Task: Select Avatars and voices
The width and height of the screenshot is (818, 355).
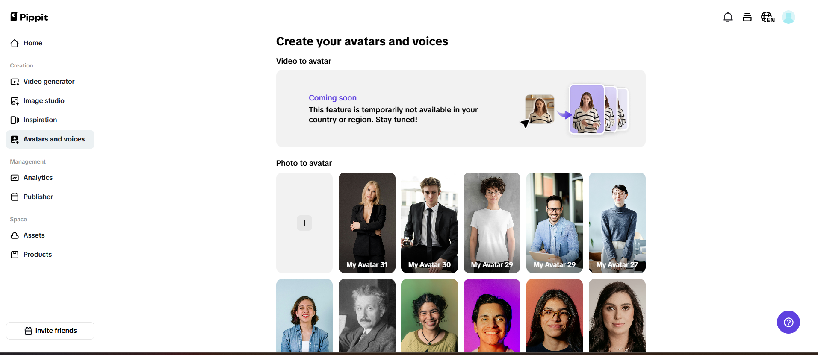Action: [x=50, y=139]
